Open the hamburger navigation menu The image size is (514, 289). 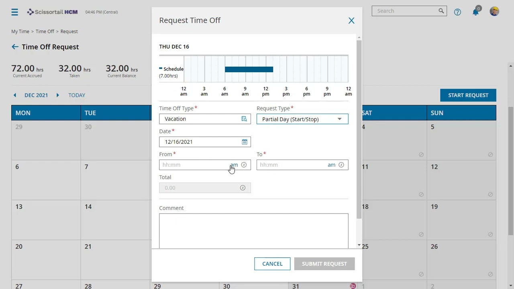coord(14,12)
